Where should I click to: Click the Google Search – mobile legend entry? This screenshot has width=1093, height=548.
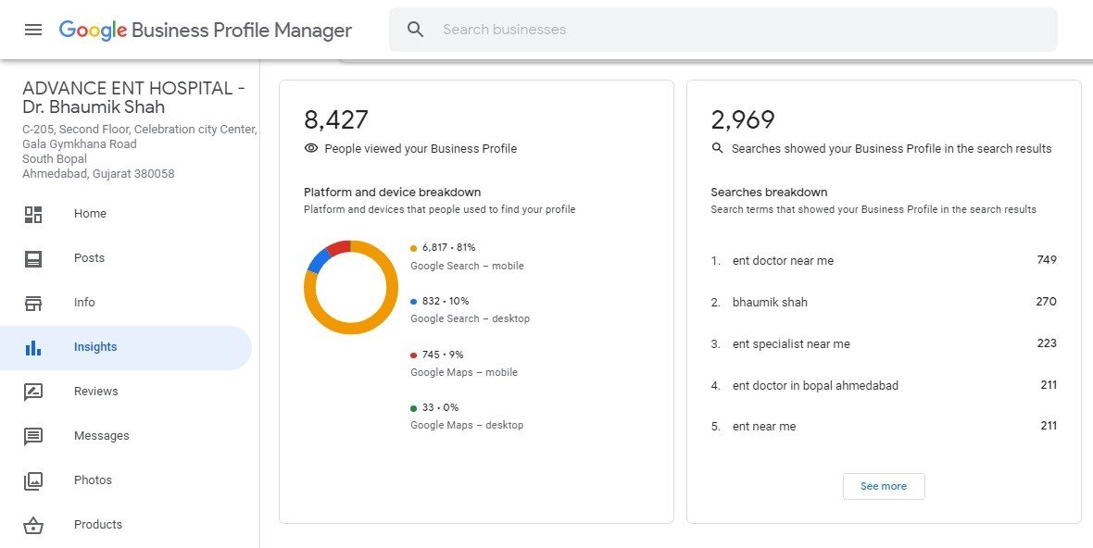pyautogui.click(x=467, y=256)
